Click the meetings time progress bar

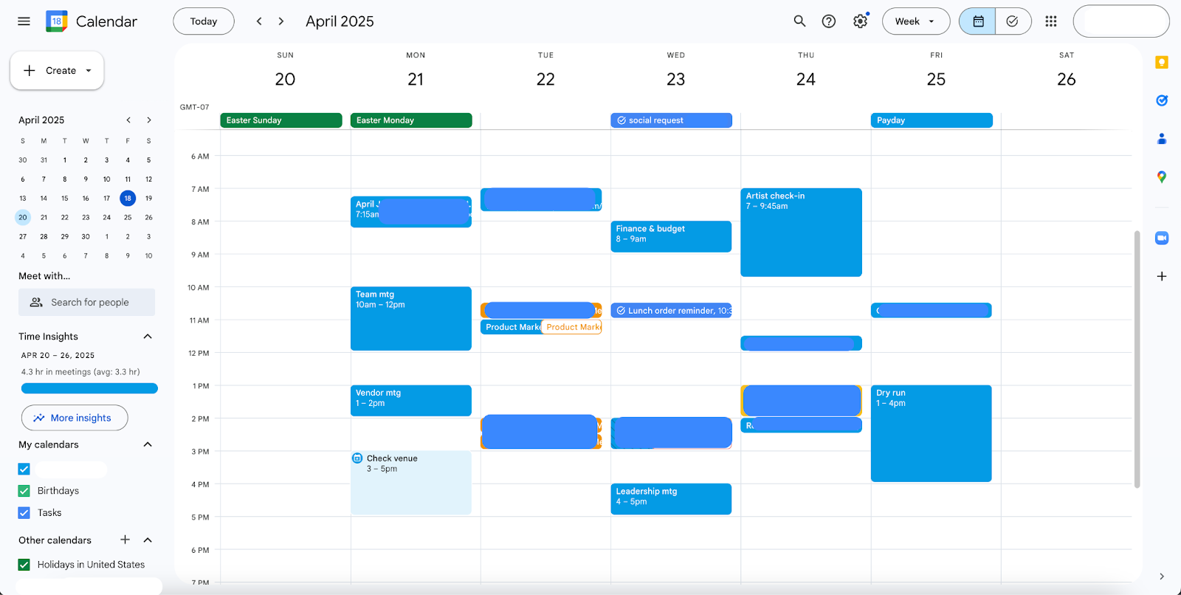pos(89,388)
